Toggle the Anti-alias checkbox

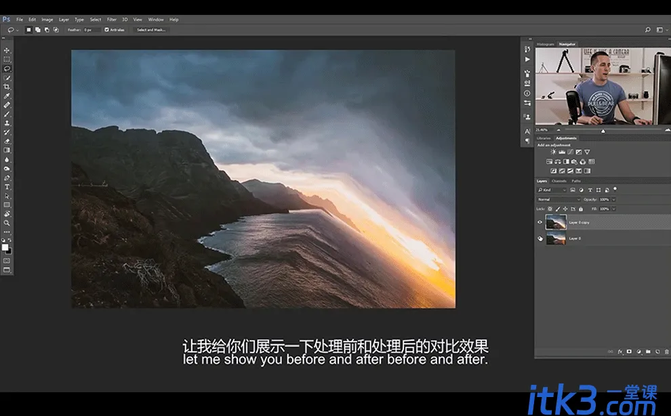(107, 30)
